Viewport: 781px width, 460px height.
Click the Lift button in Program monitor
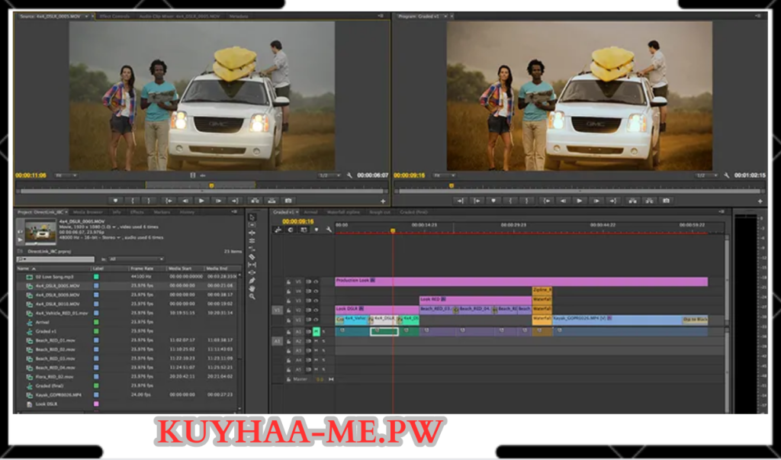pyautogui.click(x=632, y=201)
